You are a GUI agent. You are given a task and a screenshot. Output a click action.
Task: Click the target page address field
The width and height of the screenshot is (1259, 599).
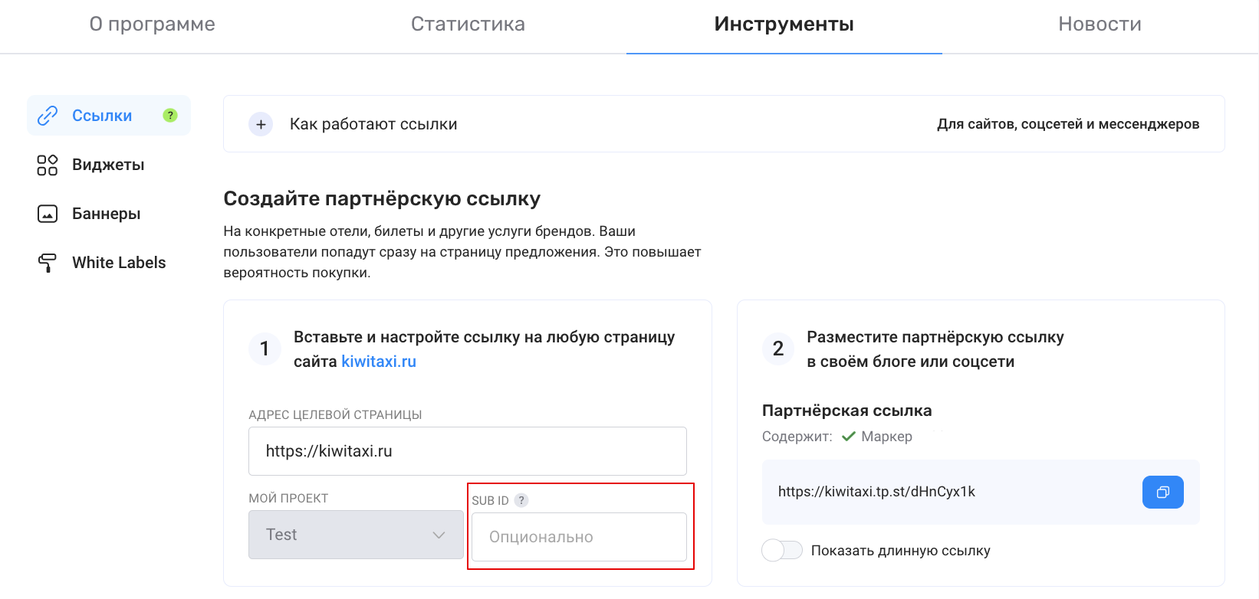coord(467,451)
